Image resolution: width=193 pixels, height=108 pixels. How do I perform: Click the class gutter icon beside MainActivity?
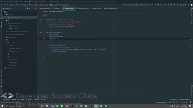coord(40,20)
